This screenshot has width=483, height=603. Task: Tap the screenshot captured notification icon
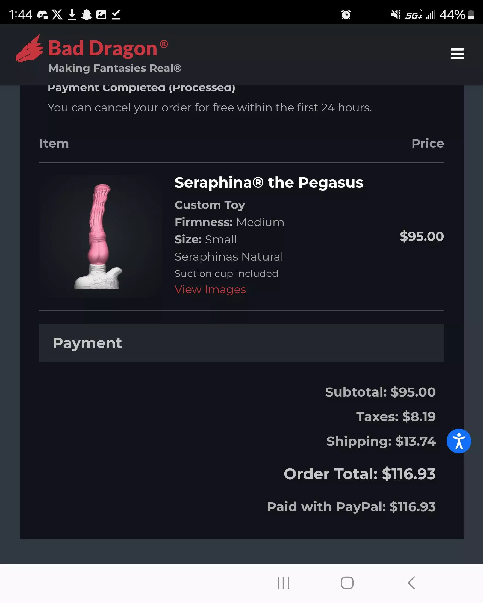click(x=102, y=14)
